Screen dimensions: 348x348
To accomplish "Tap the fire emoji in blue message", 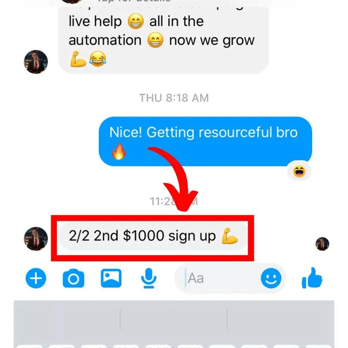I will [119, 151].
